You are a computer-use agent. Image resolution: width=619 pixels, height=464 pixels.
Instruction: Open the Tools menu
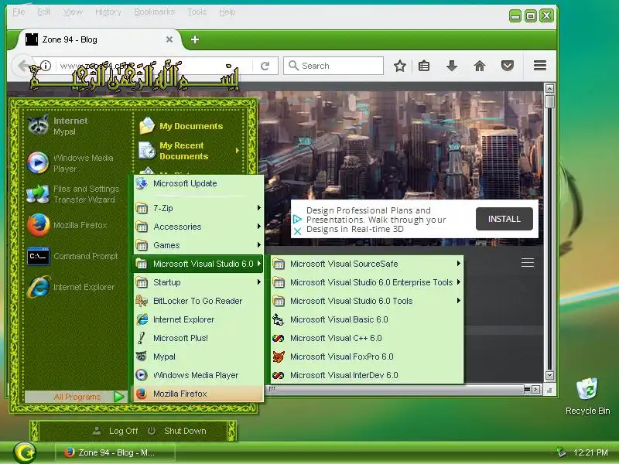coord(197,12)
